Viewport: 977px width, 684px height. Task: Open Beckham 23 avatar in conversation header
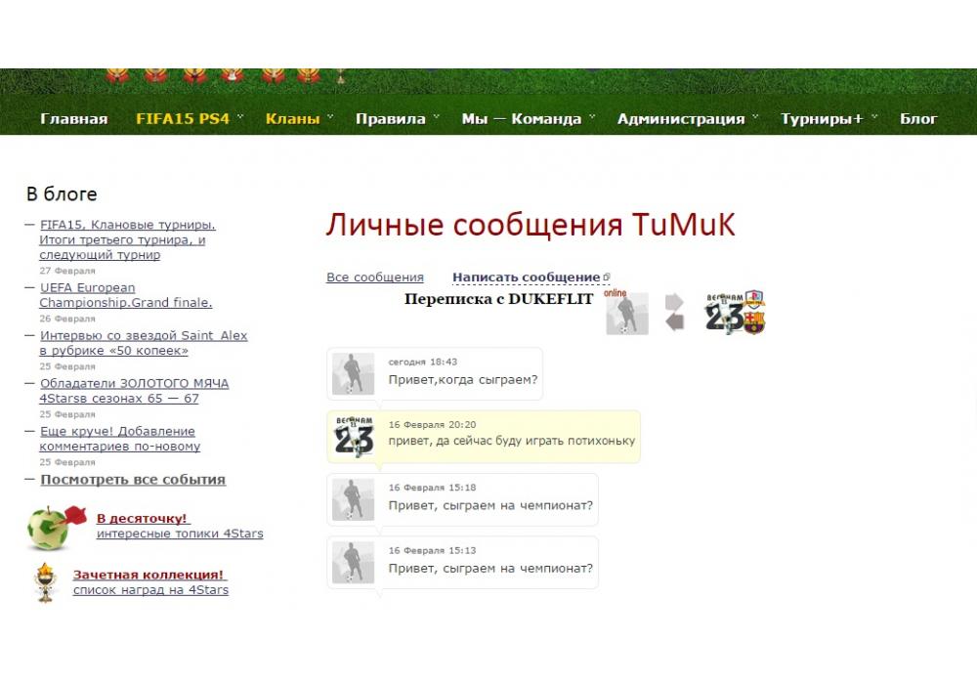(724, 314)
